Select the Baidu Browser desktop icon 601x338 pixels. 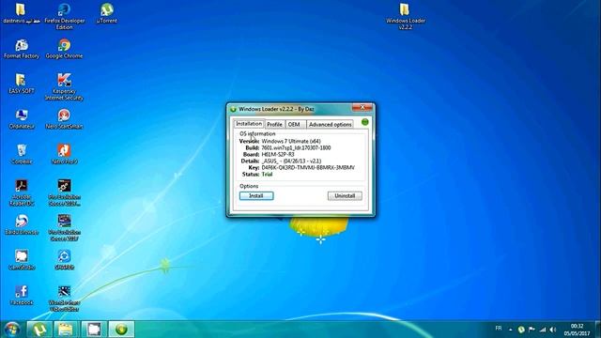pyautogui.click(x=22, y=224)
